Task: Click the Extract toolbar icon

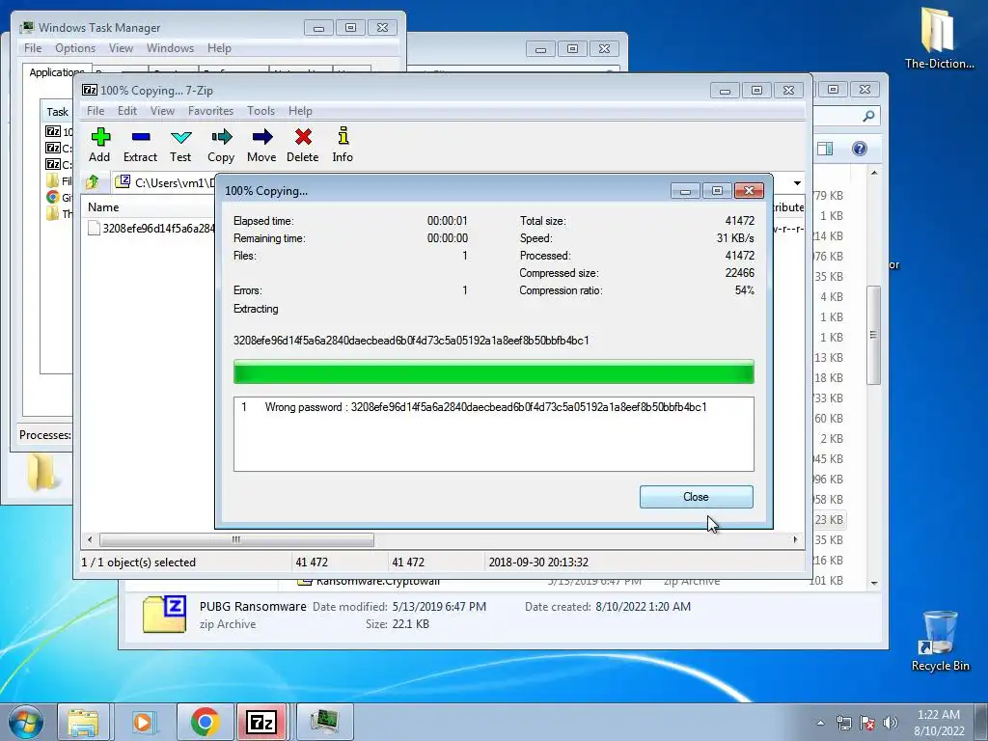Action: [x=140, y=145]
